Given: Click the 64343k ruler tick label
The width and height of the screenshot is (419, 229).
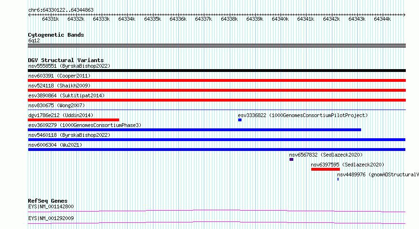Looking at the screenshot, I should 357,19.
